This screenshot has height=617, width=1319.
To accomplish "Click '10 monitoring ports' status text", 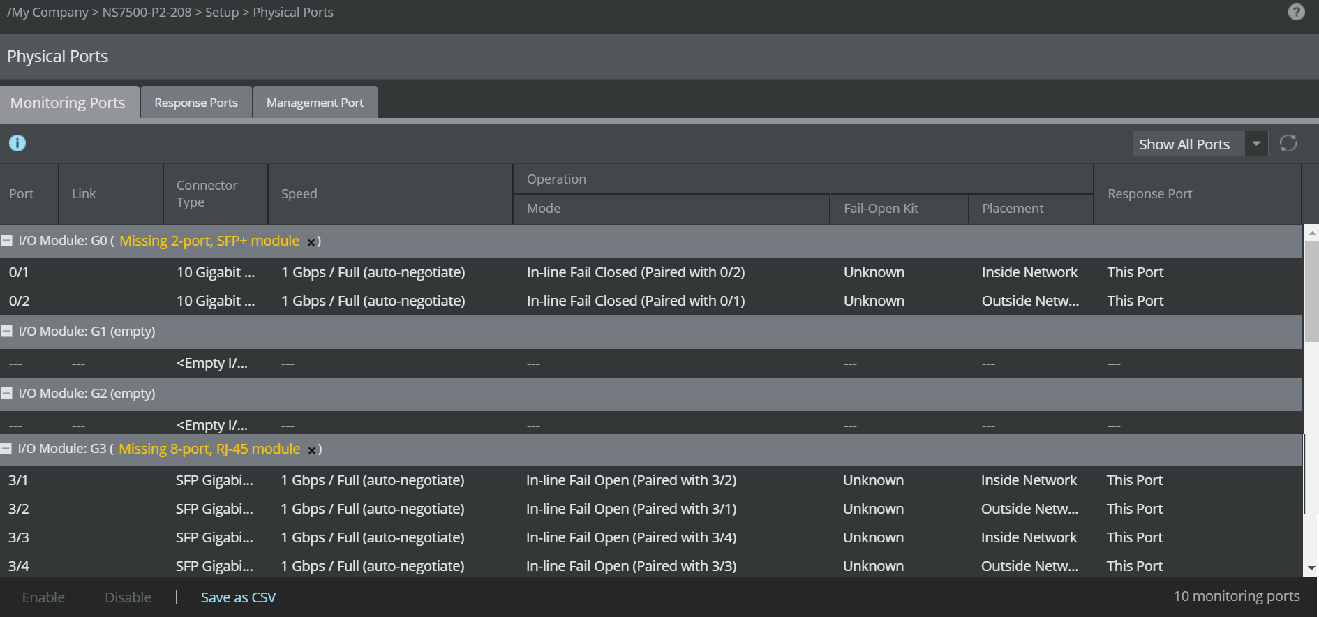I will (1237, 596).
